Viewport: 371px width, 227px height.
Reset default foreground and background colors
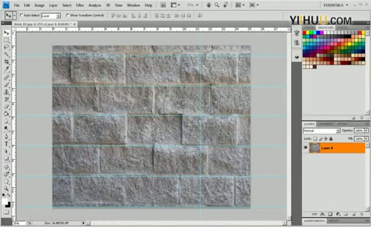pos(4,195)
